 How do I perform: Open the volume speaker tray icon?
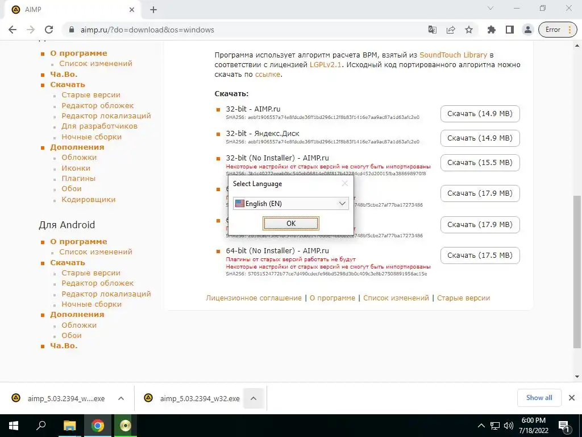[509, 426]
